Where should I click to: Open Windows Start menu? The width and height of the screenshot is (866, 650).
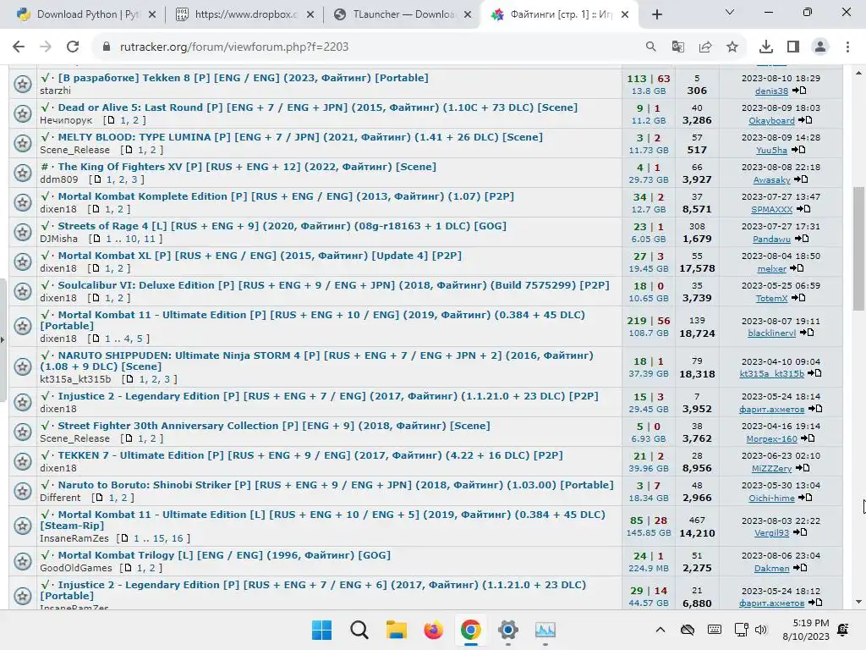(x=321, y=630)
